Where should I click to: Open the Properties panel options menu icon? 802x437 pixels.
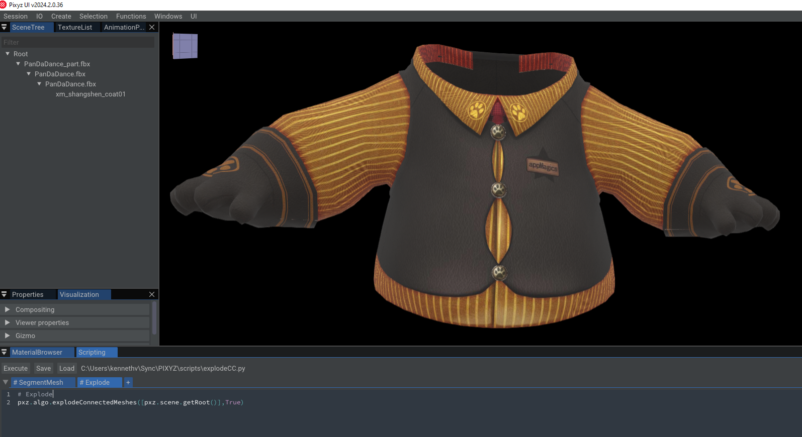pyautogui.click(x=4, y=294)
